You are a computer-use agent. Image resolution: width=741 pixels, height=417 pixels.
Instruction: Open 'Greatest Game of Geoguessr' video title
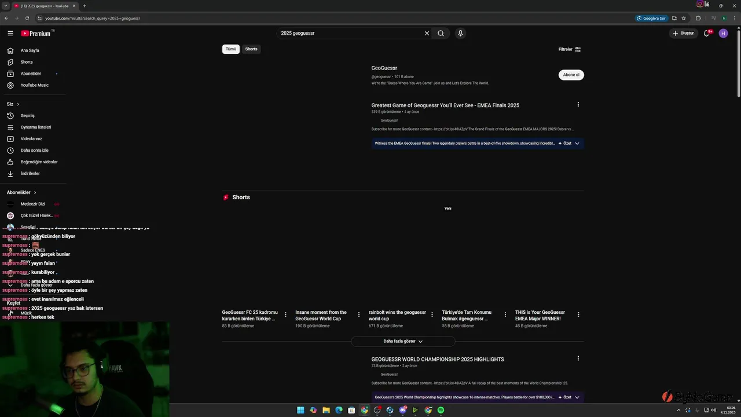[445, 105]
